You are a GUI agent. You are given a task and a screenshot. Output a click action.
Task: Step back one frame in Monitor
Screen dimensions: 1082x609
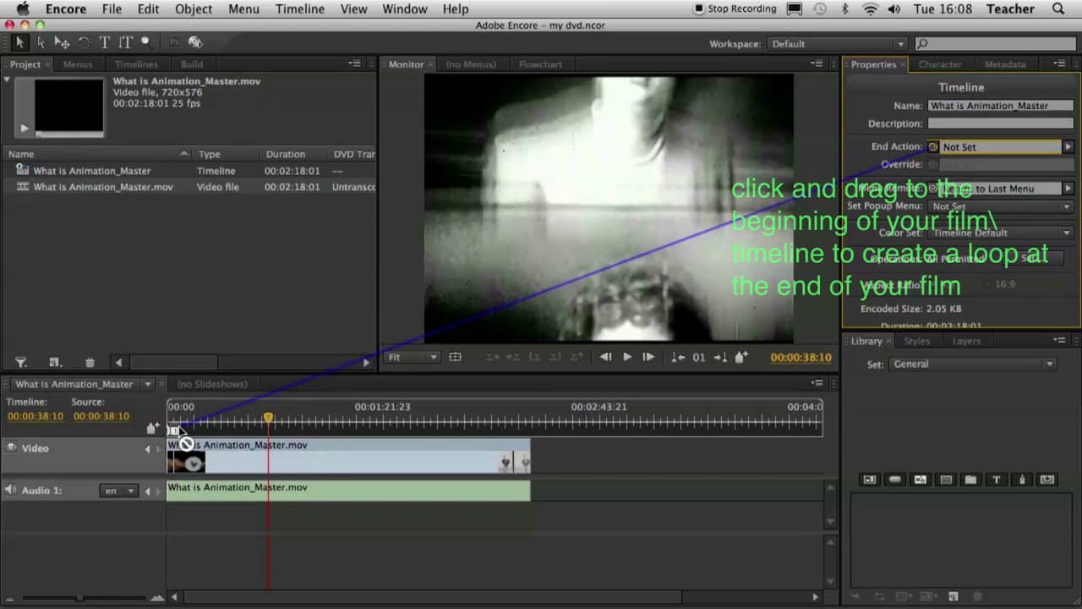pos(605,357)
